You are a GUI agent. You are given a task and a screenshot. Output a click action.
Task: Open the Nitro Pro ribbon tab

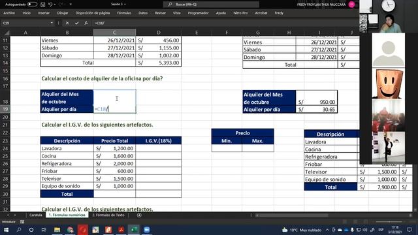tap(240, 13)
